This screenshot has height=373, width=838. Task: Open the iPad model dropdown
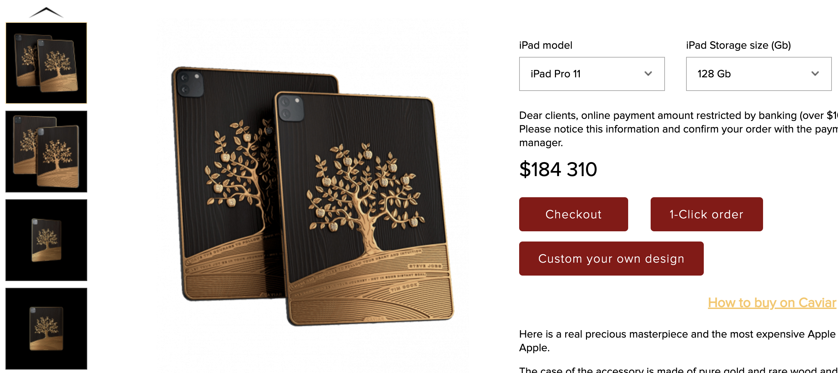tap(592, 74)
